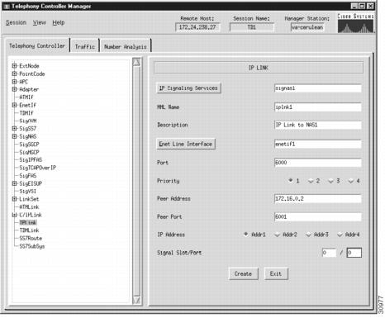385x318 pixels.
Task: Select SS7SubSys in the tree
Action: 32,246
